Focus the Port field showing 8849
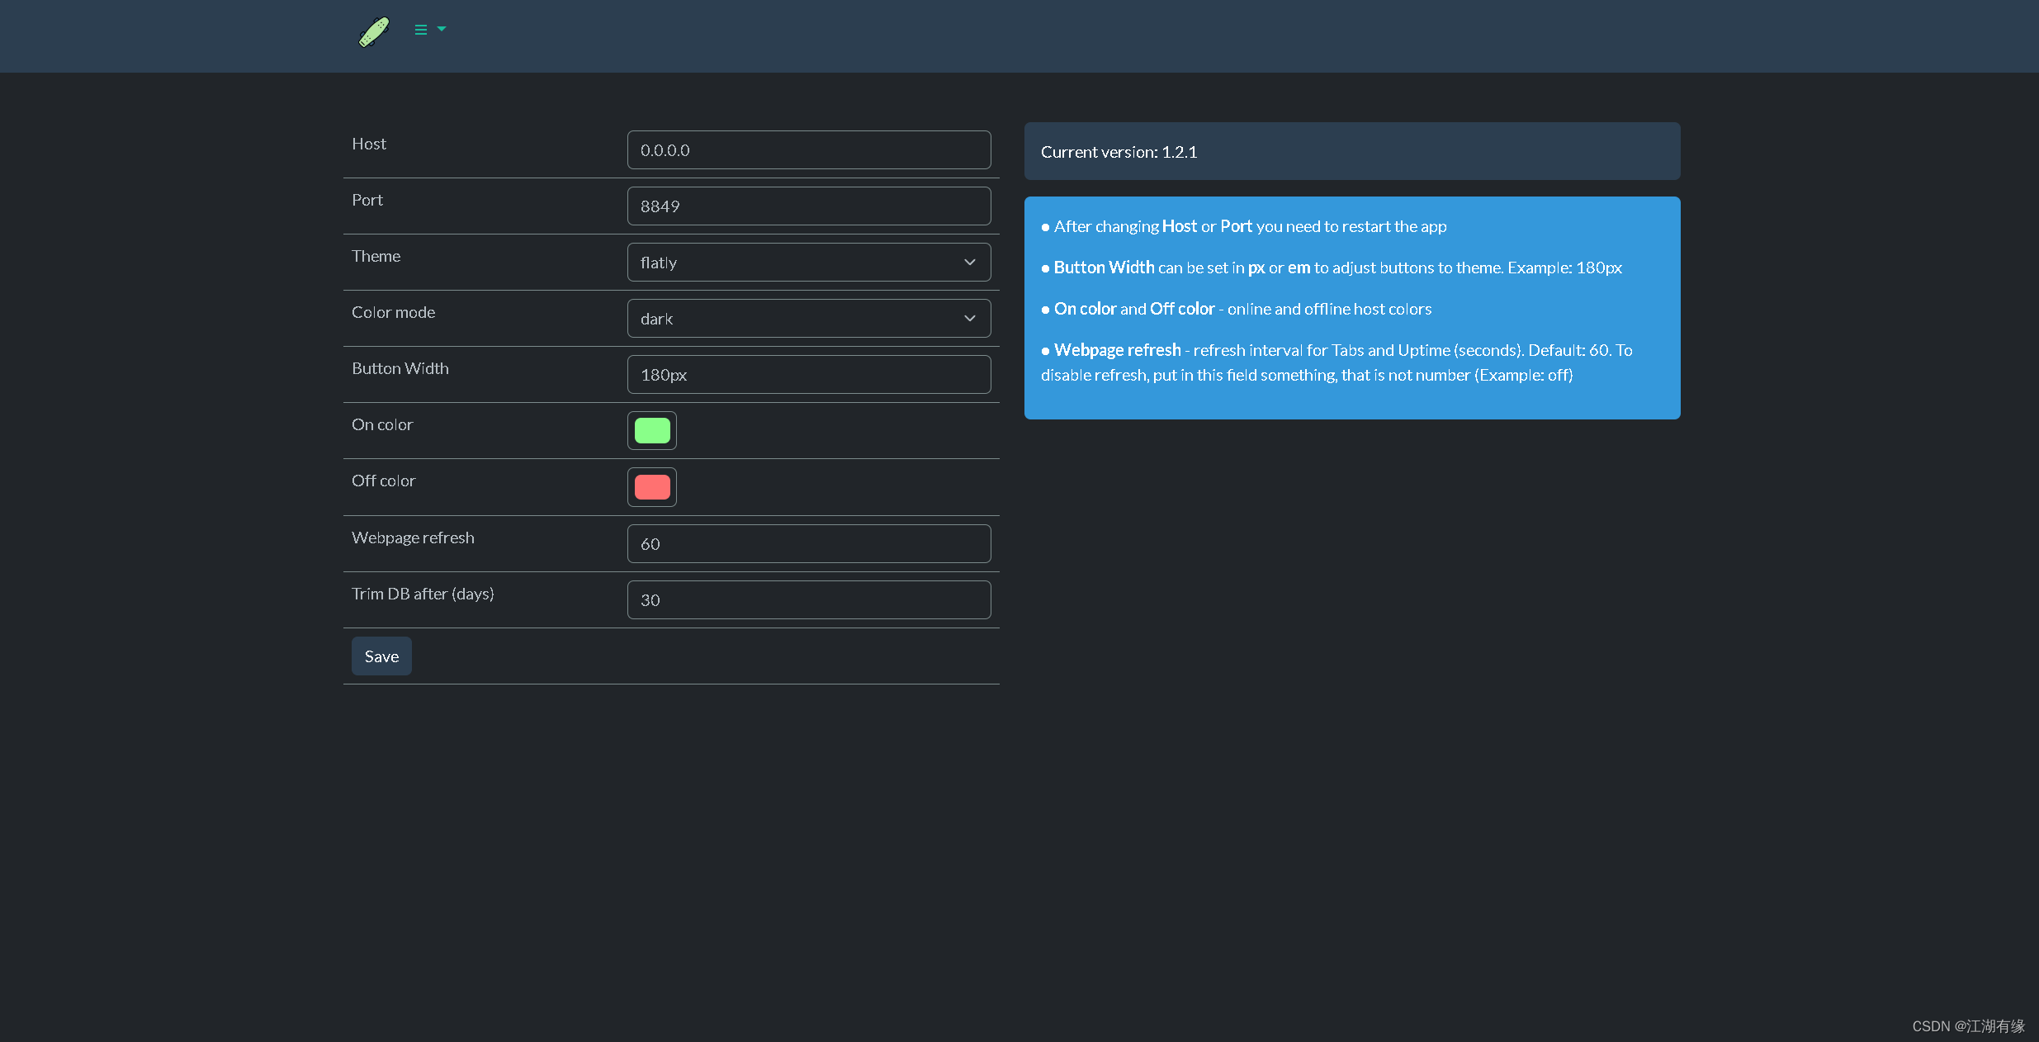Screen dimensions: 2039x1042 pos(808,206)
